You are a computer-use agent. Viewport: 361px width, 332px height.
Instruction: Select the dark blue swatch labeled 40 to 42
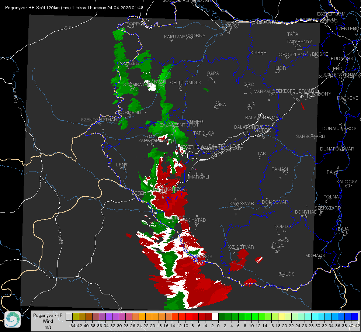tap(355, 317)
